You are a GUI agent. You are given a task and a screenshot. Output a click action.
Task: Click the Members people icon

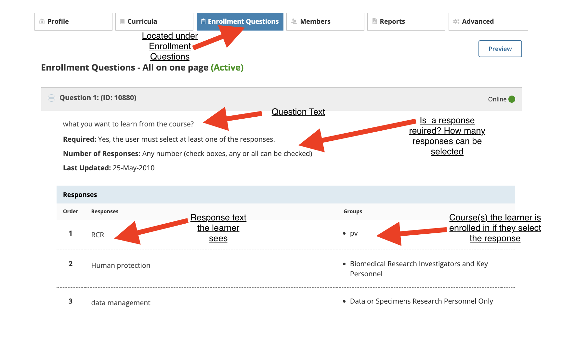point(294,21)
